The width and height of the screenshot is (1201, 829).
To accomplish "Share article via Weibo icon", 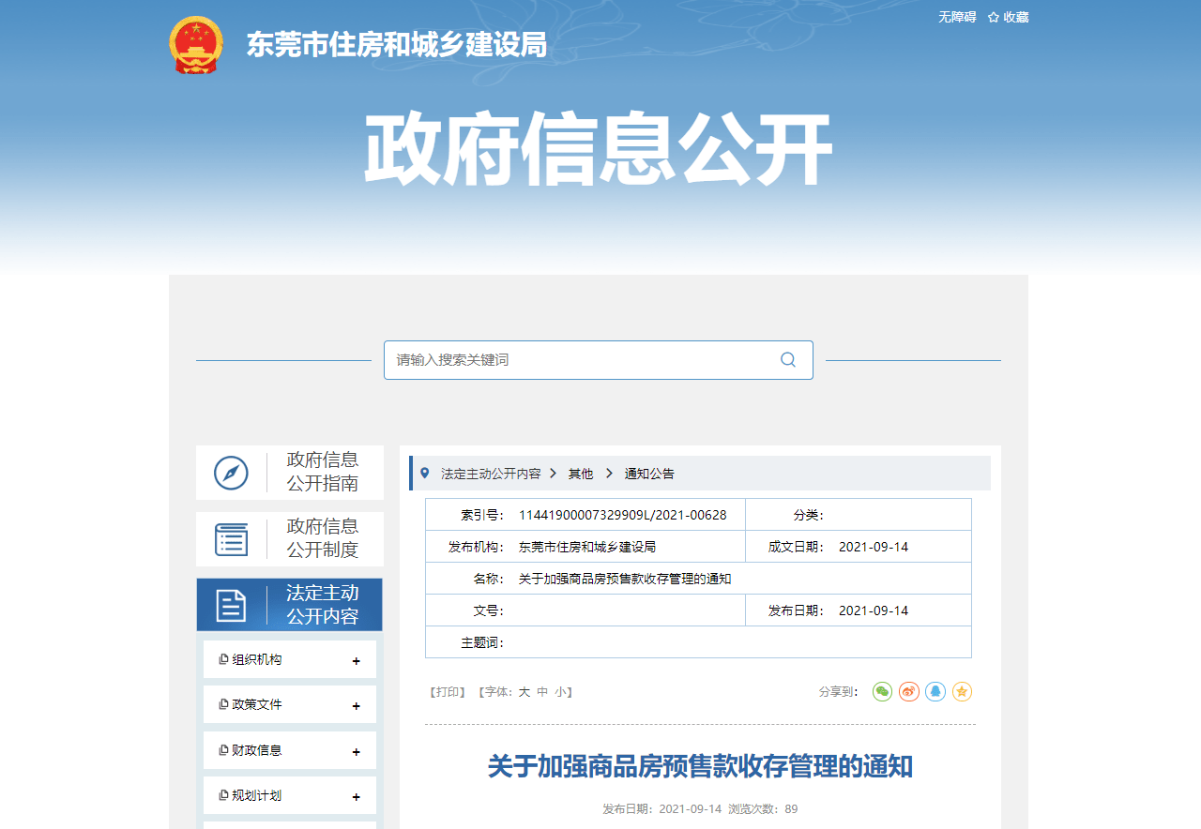I will pyautogui.click(x=908, y=692).
